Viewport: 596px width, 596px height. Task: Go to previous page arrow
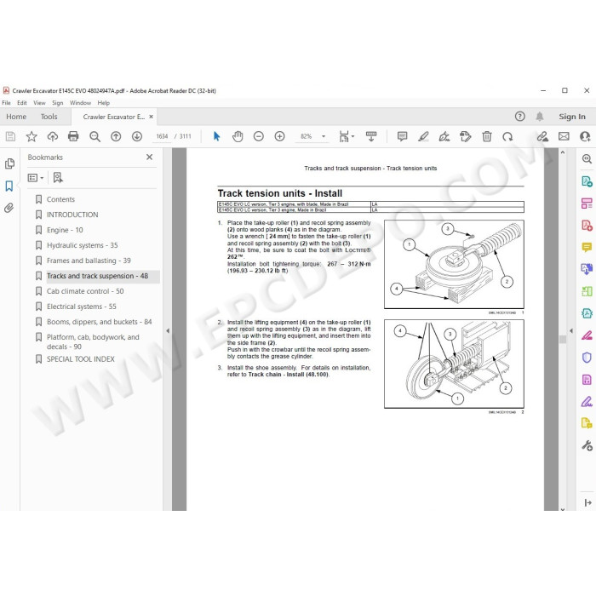coord(116,136)
